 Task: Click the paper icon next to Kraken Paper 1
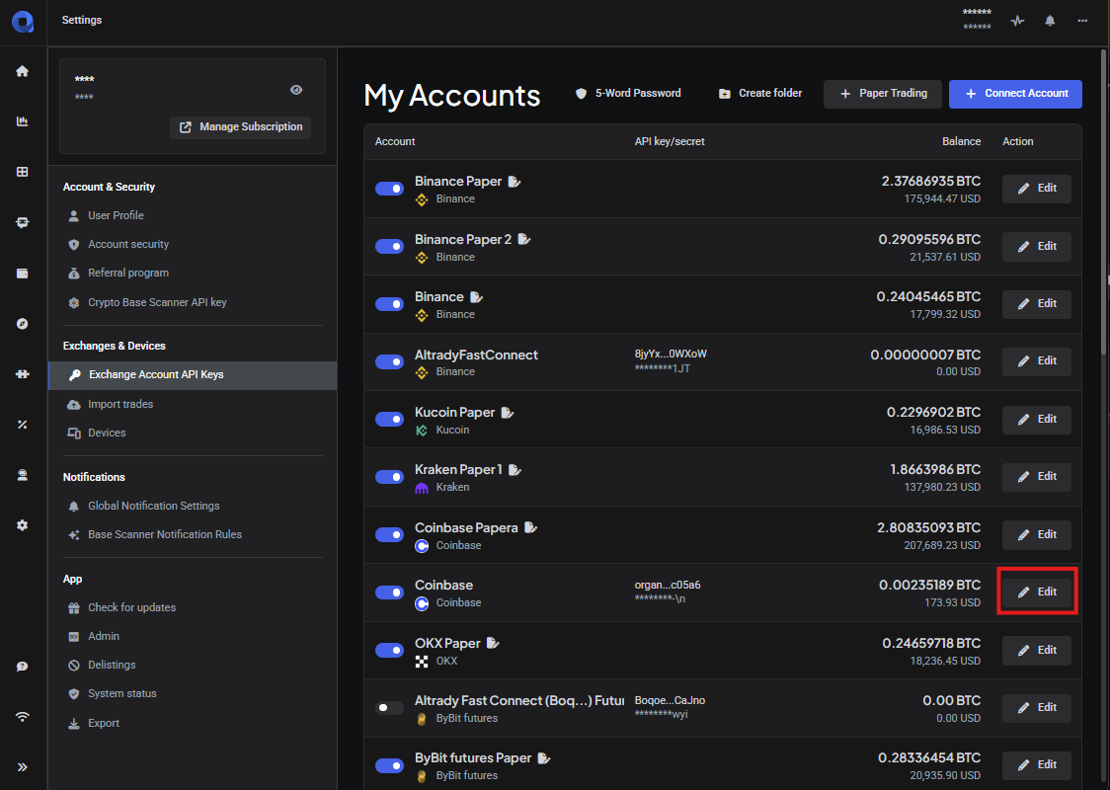tap(515, 470)
